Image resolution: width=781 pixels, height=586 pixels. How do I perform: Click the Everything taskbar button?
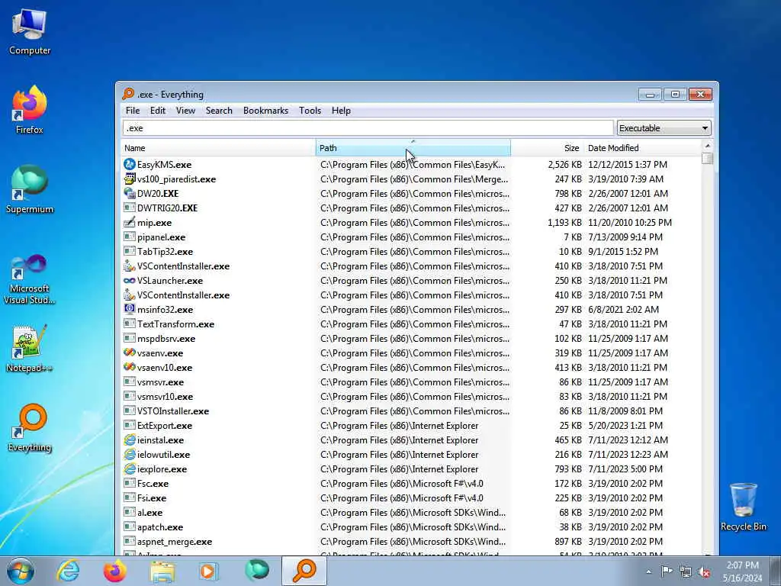click(x=304, y=571)
